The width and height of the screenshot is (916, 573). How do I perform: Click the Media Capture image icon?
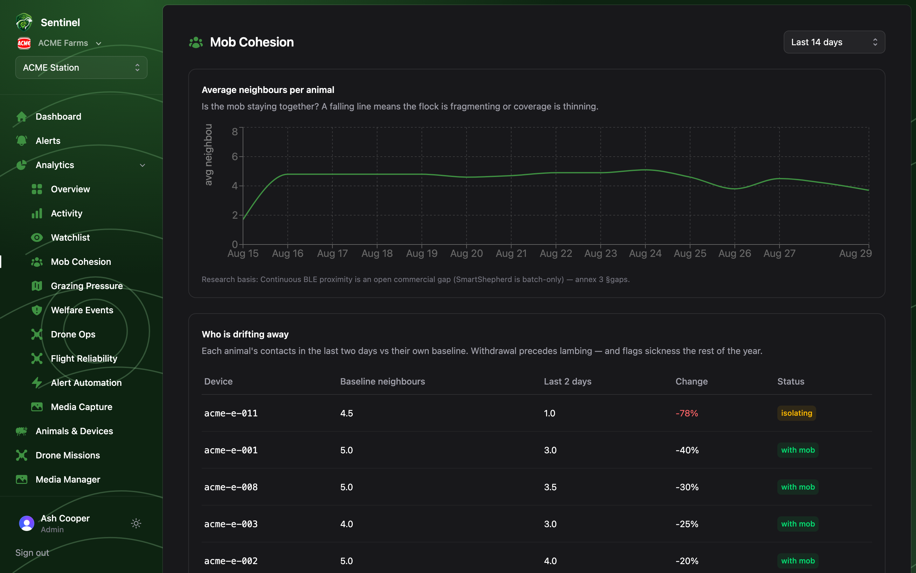pyautogui.click(x=37, y=407)
